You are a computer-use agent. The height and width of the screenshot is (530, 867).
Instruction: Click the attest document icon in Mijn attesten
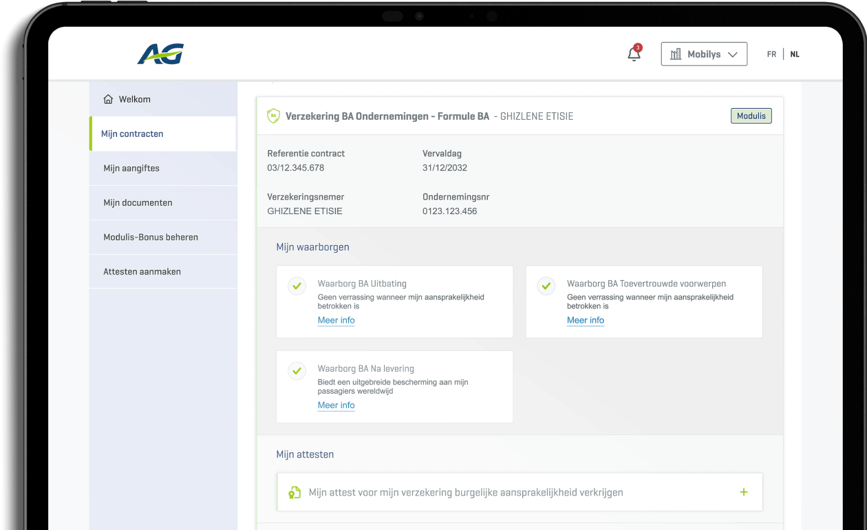295,492
